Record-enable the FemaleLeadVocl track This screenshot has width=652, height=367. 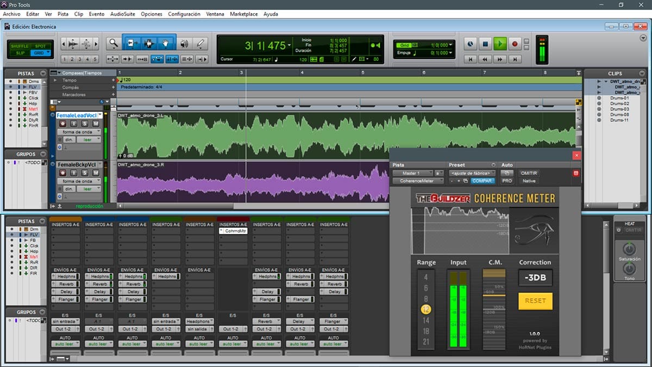click(62, 124)
